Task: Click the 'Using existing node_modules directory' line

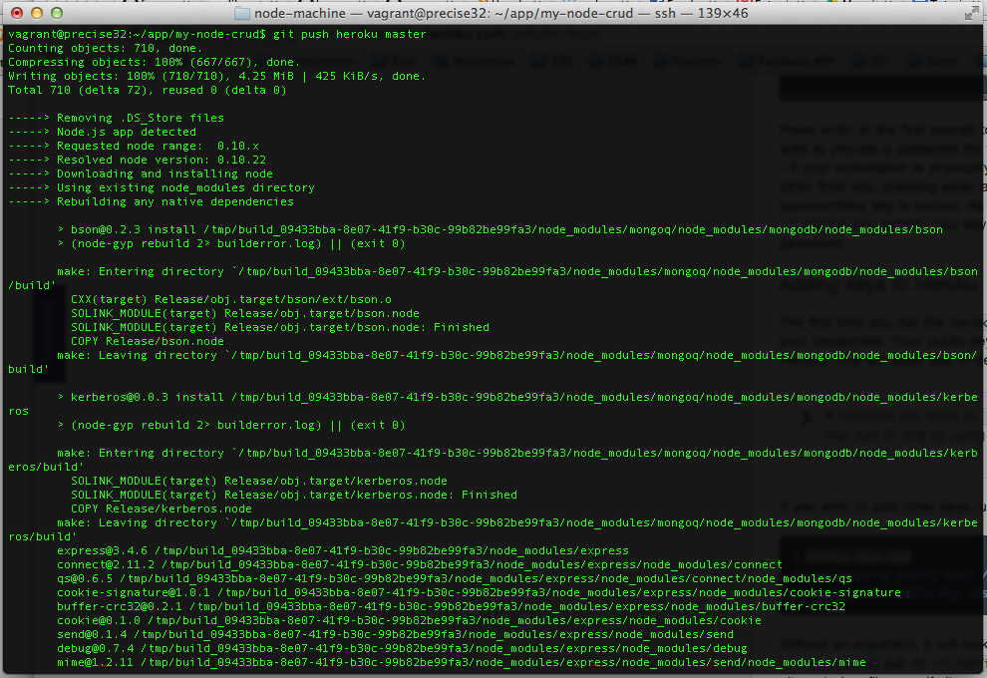Action: 162,187
